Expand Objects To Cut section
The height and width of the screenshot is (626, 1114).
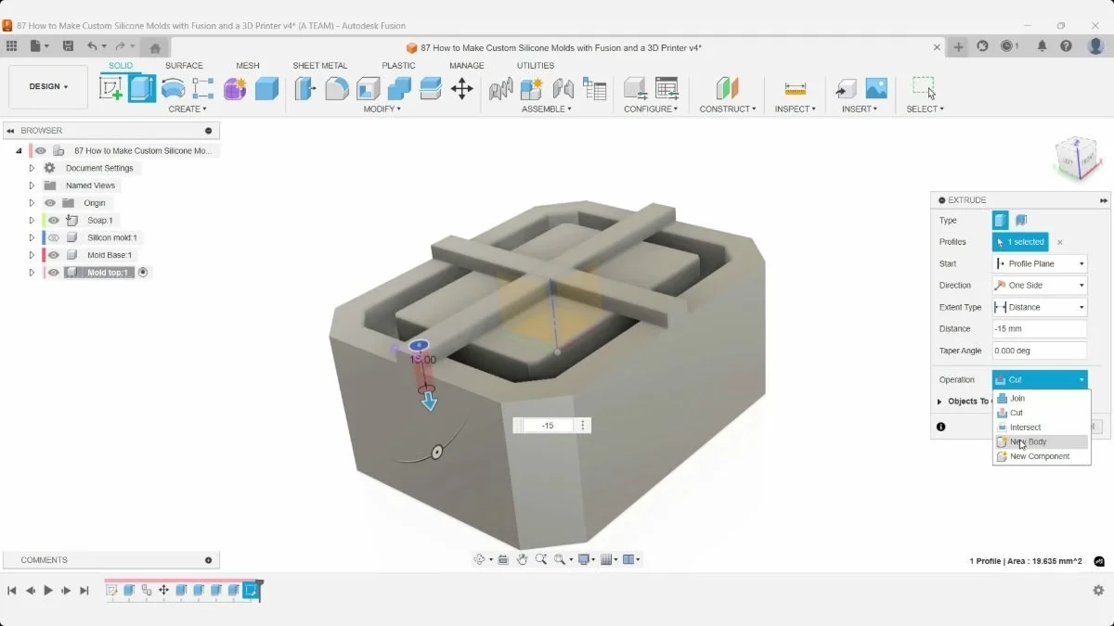(939, 402)
